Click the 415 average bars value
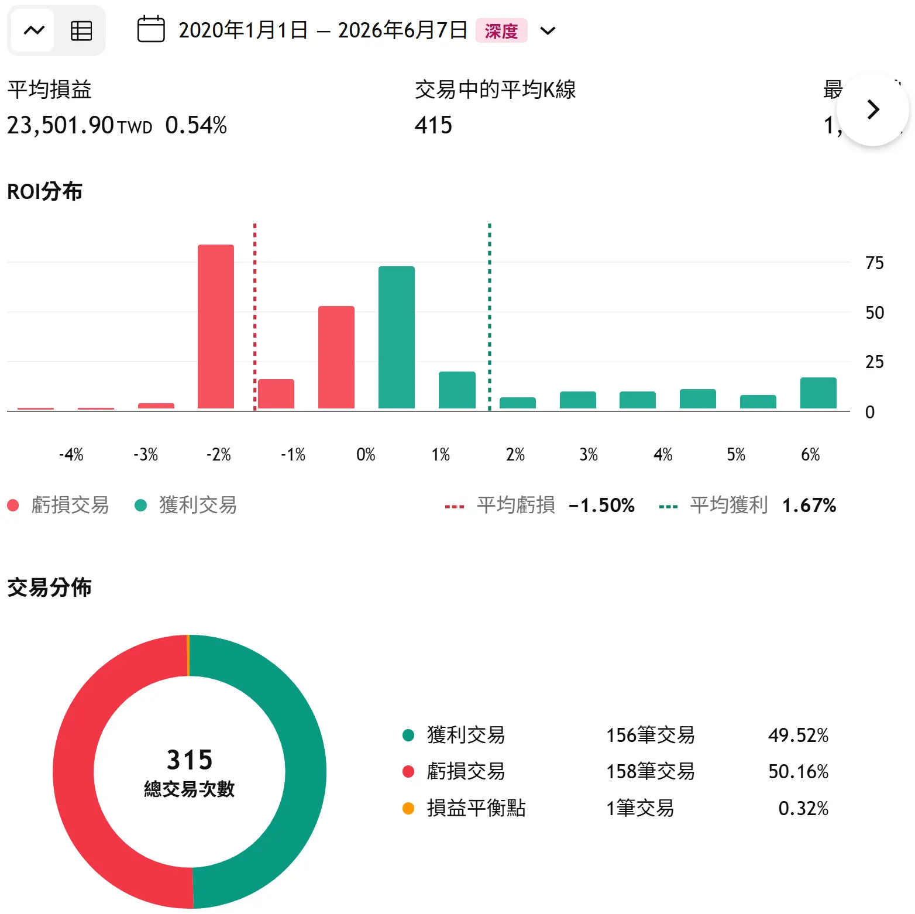This screenshot has height=914, width=915. (x=434, y=125)
